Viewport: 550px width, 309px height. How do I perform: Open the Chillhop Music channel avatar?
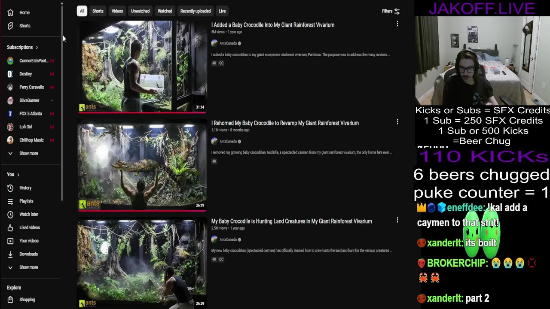(x=10, y=140)
